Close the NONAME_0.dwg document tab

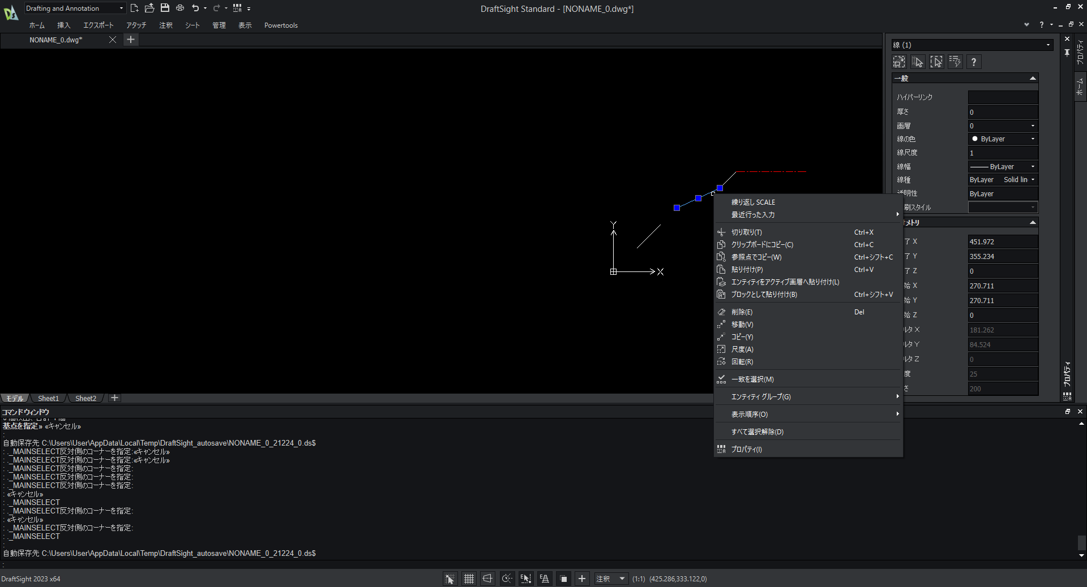[112, 40]
